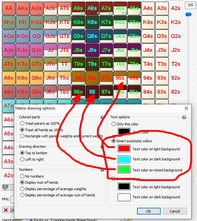Select A8s hand cell
The height and width of the screenshot is (221, 197).
click(92, 8)
